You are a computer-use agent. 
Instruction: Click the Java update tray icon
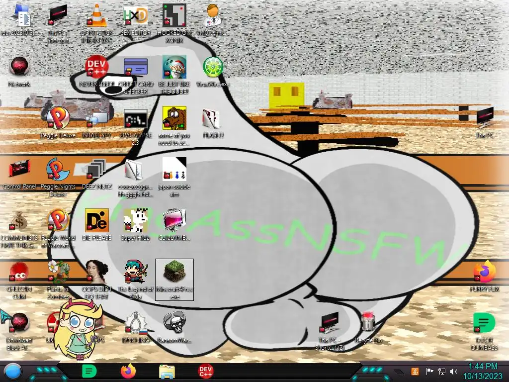[415, 371]
